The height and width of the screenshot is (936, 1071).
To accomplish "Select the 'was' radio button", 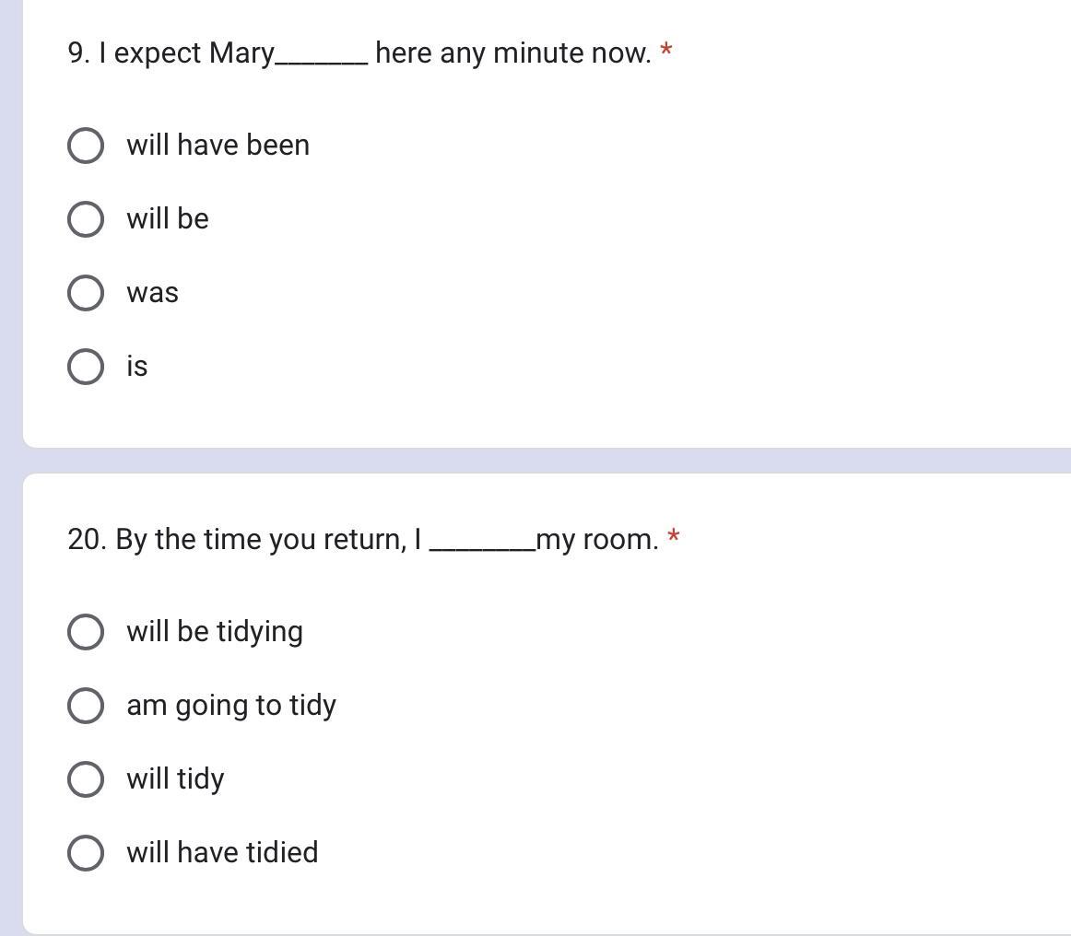I will [x=86, y=293].
